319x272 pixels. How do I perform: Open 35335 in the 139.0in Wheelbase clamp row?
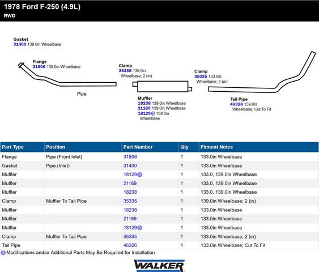[130, 201]
